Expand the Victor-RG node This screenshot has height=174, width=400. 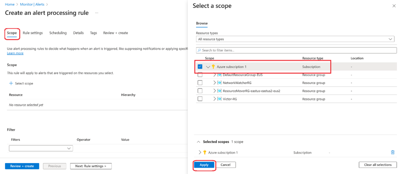(214, 99)
